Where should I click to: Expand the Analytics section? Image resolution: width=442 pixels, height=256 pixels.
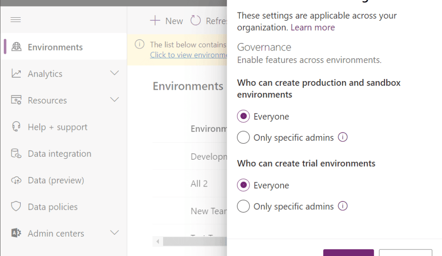[x=114, y=73]
